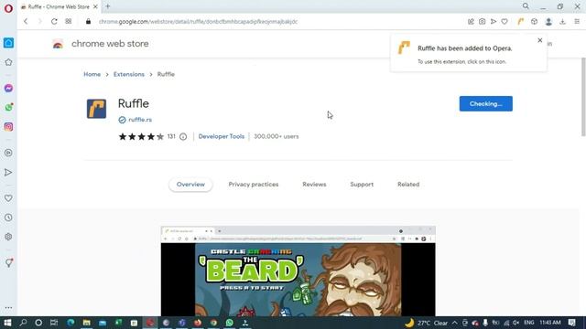Screen dimensions: 586x329
Task: Open Settings gear in the sidebar
Action: [x=8, y=237]
